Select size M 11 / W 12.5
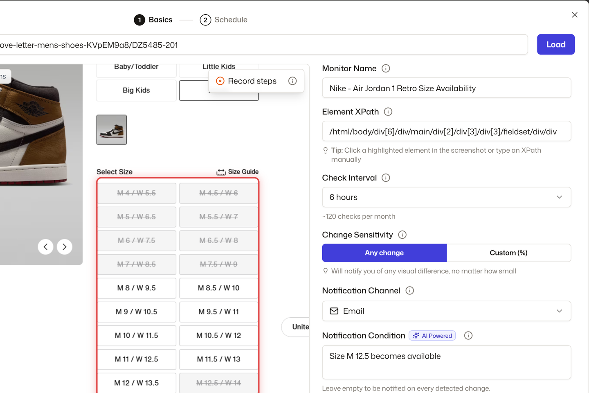The image size is (589, 393). coord(137,359)
